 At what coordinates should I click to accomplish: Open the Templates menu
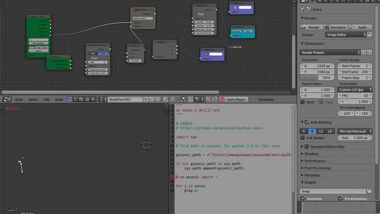(266, 99)
